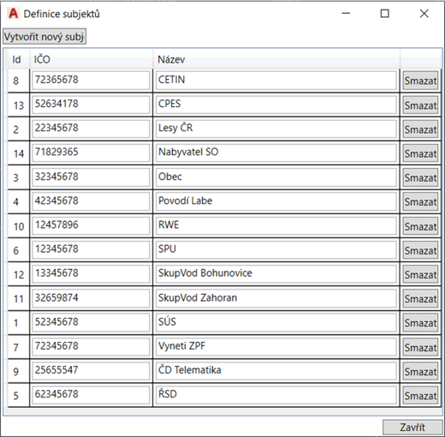
Task: Click the IČO field 72345678
Action: point(91,347)
